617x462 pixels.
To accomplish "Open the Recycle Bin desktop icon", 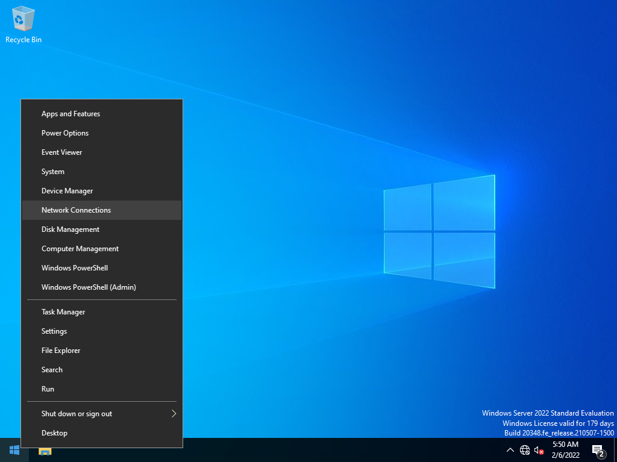I will coord(23,25).
